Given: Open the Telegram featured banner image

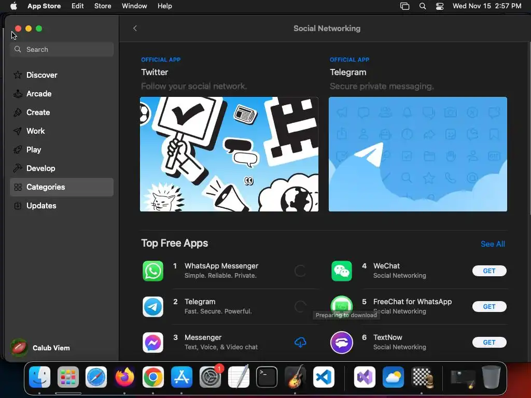Looking at the screenshot, I should click(x=418, y=154).
